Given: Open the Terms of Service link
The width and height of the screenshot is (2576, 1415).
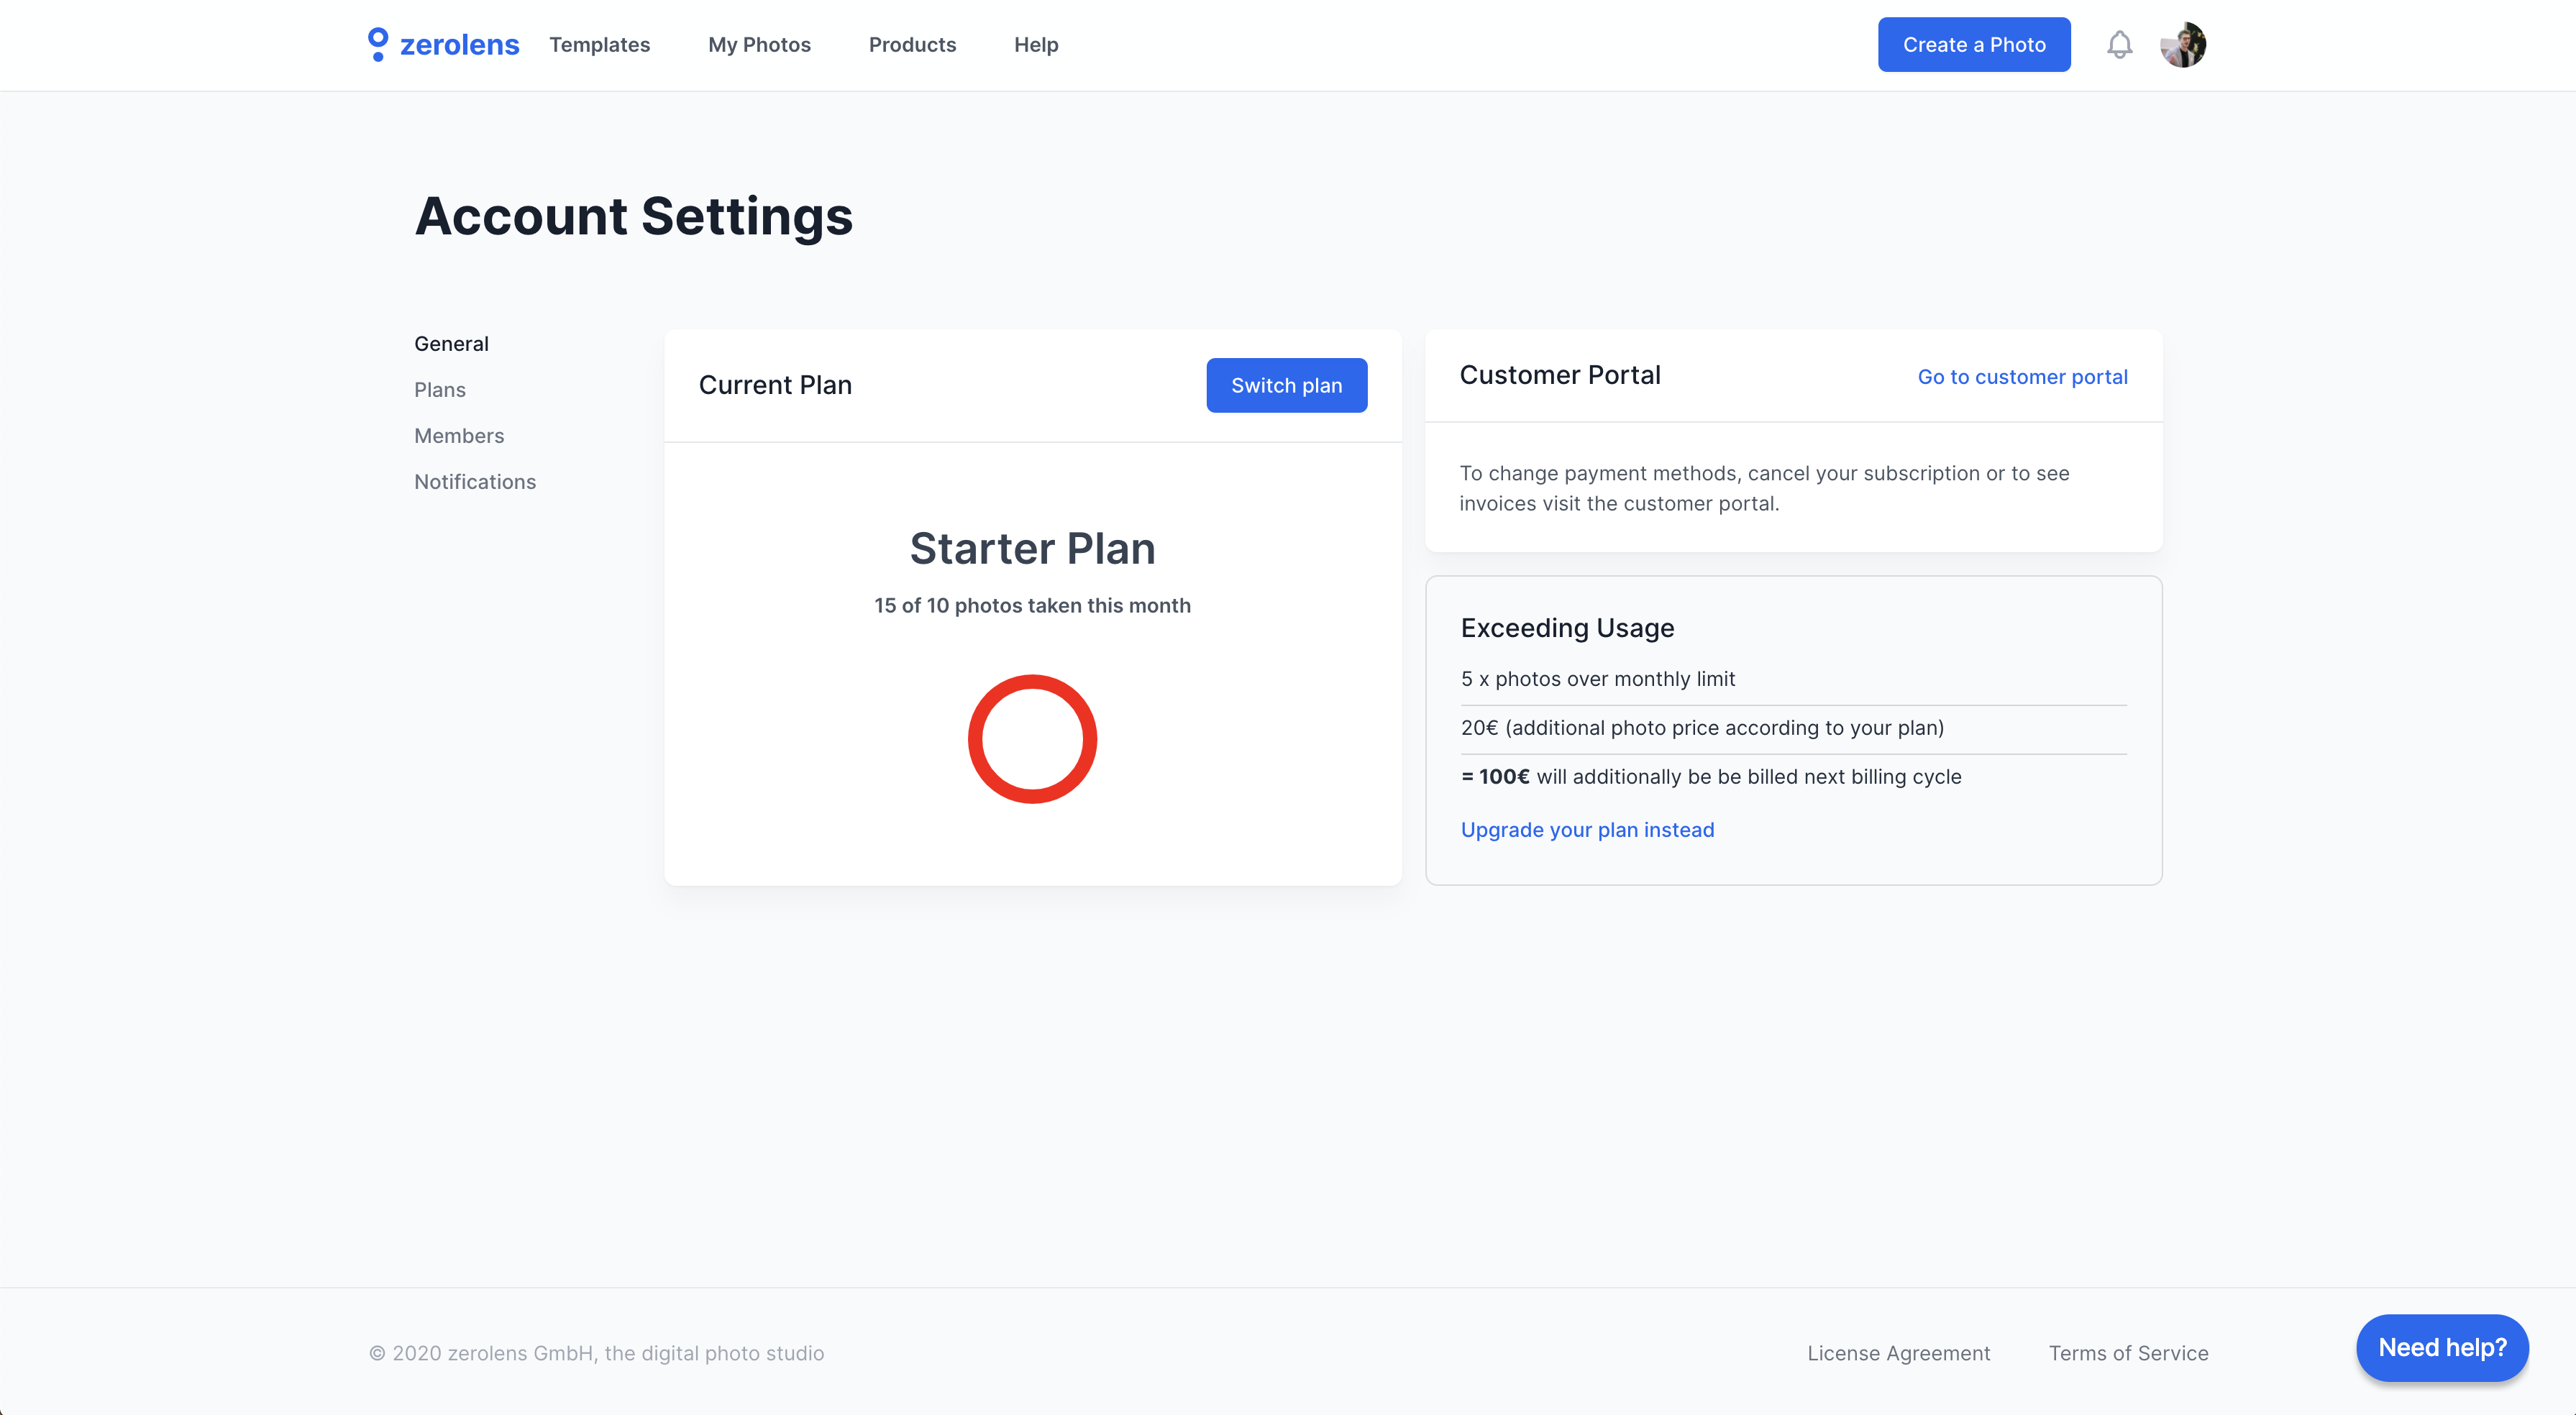Looking at the screenshot, I should point(2128,1353).
